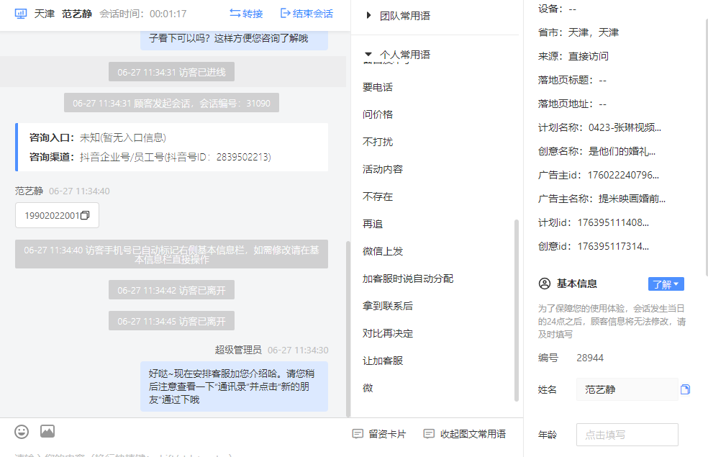Open the image upload icon
This screenshot has width=708, height=457.
tap(47, 431)
